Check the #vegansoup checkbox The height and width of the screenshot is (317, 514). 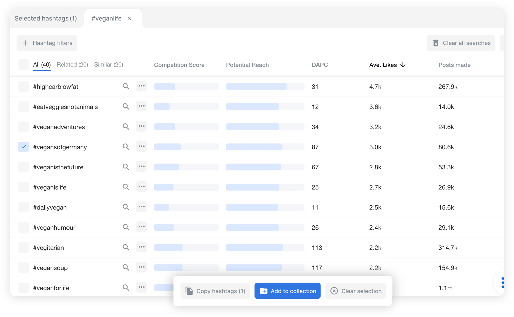coord(23,268)
